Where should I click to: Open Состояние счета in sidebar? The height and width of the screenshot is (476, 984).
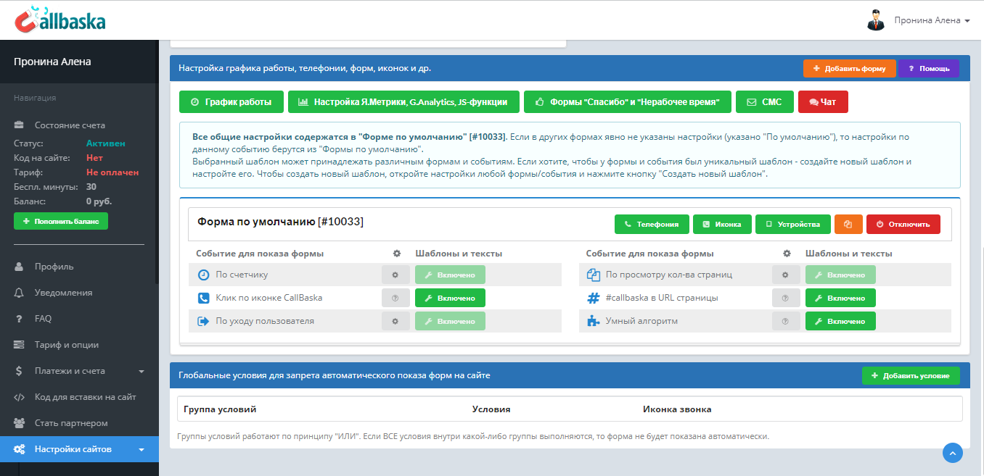(70, 125)
